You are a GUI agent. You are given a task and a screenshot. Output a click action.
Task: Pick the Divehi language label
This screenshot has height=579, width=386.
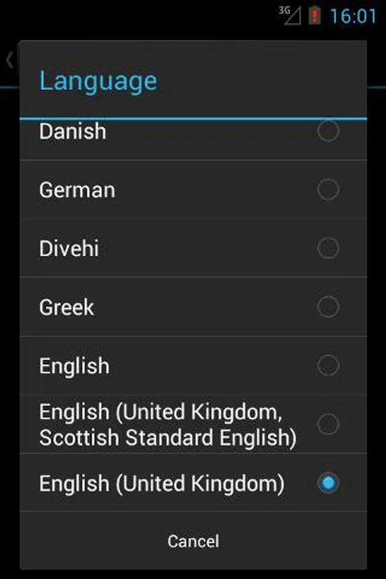point(69,248)
